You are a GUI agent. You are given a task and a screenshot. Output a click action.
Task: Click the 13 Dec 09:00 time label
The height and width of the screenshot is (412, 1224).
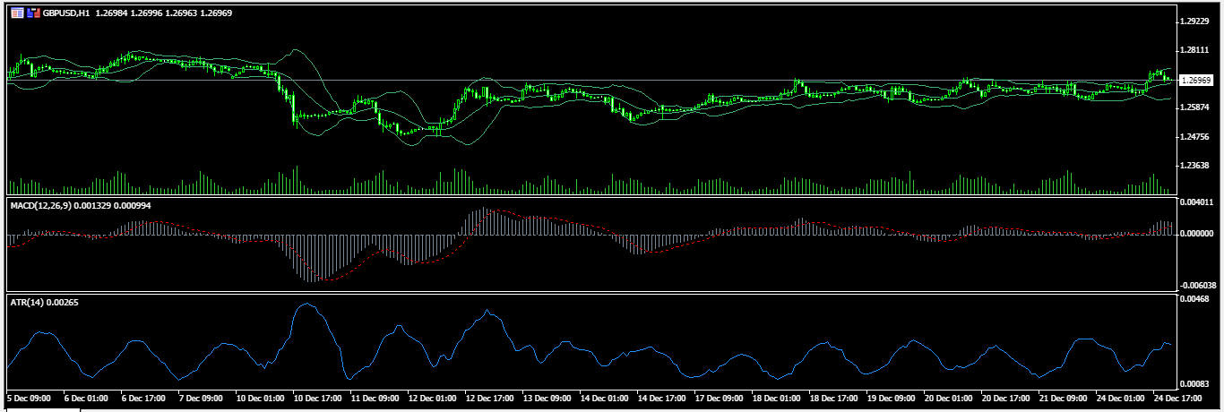click(546, 397)
